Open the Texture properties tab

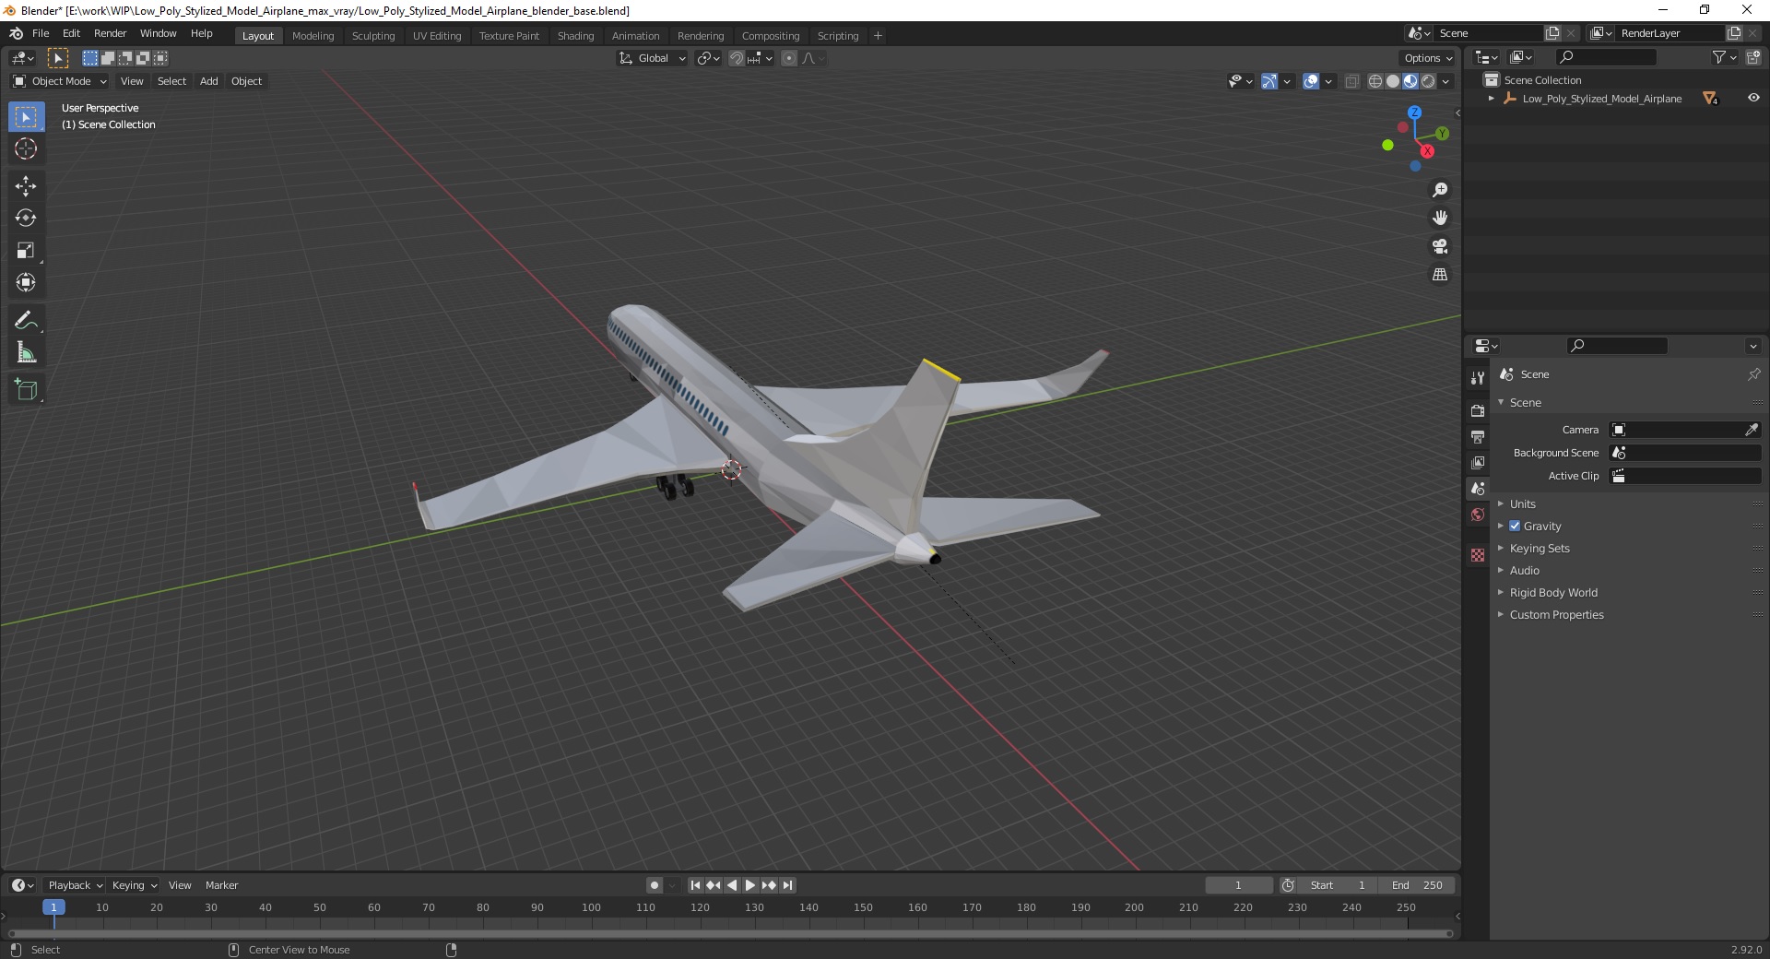pos(1478,555)
